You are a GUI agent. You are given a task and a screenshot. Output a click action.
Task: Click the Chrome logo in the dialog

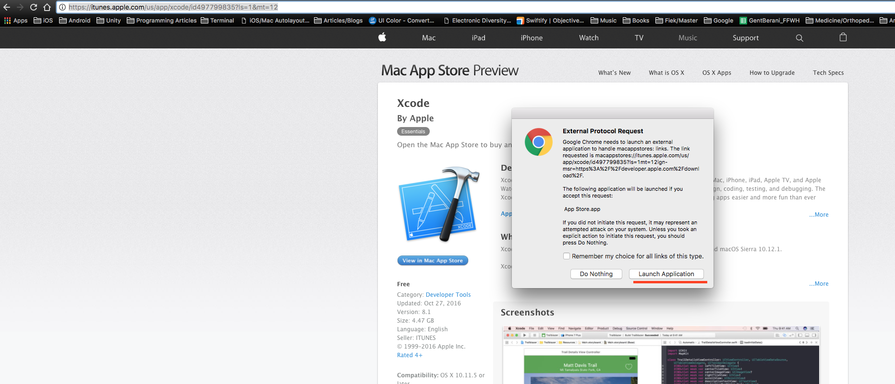(539, 142)
